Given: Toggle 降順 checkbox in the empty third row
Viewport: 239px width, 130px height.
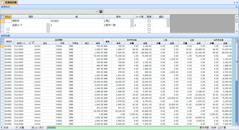Looking at the screenshot, I should 149,29.
